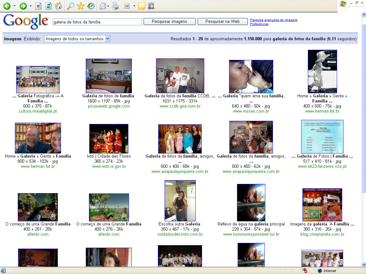The image size is (366, 274).
Task: Open Favorites star panel
Action: click(x=81, y=6)
